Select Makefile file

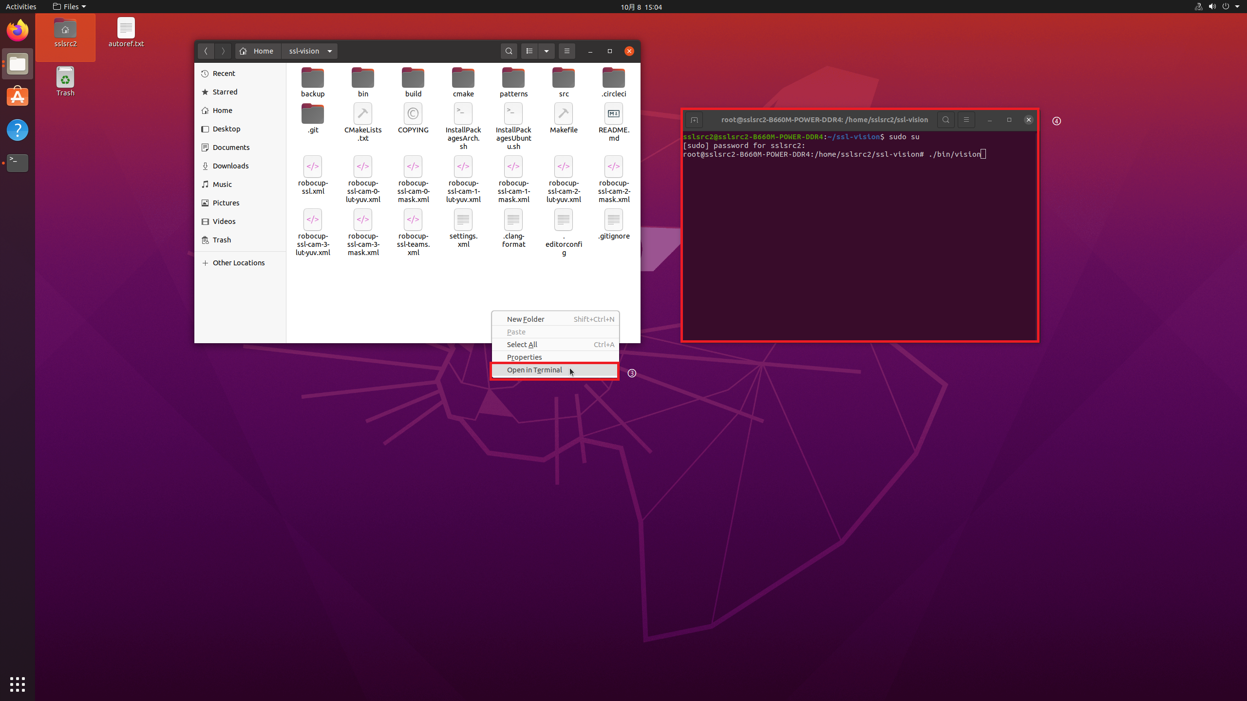[564, 118]
